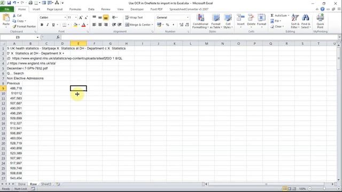
Task: Click Decrease Decimal icon
Action: (x=187, y=25)
